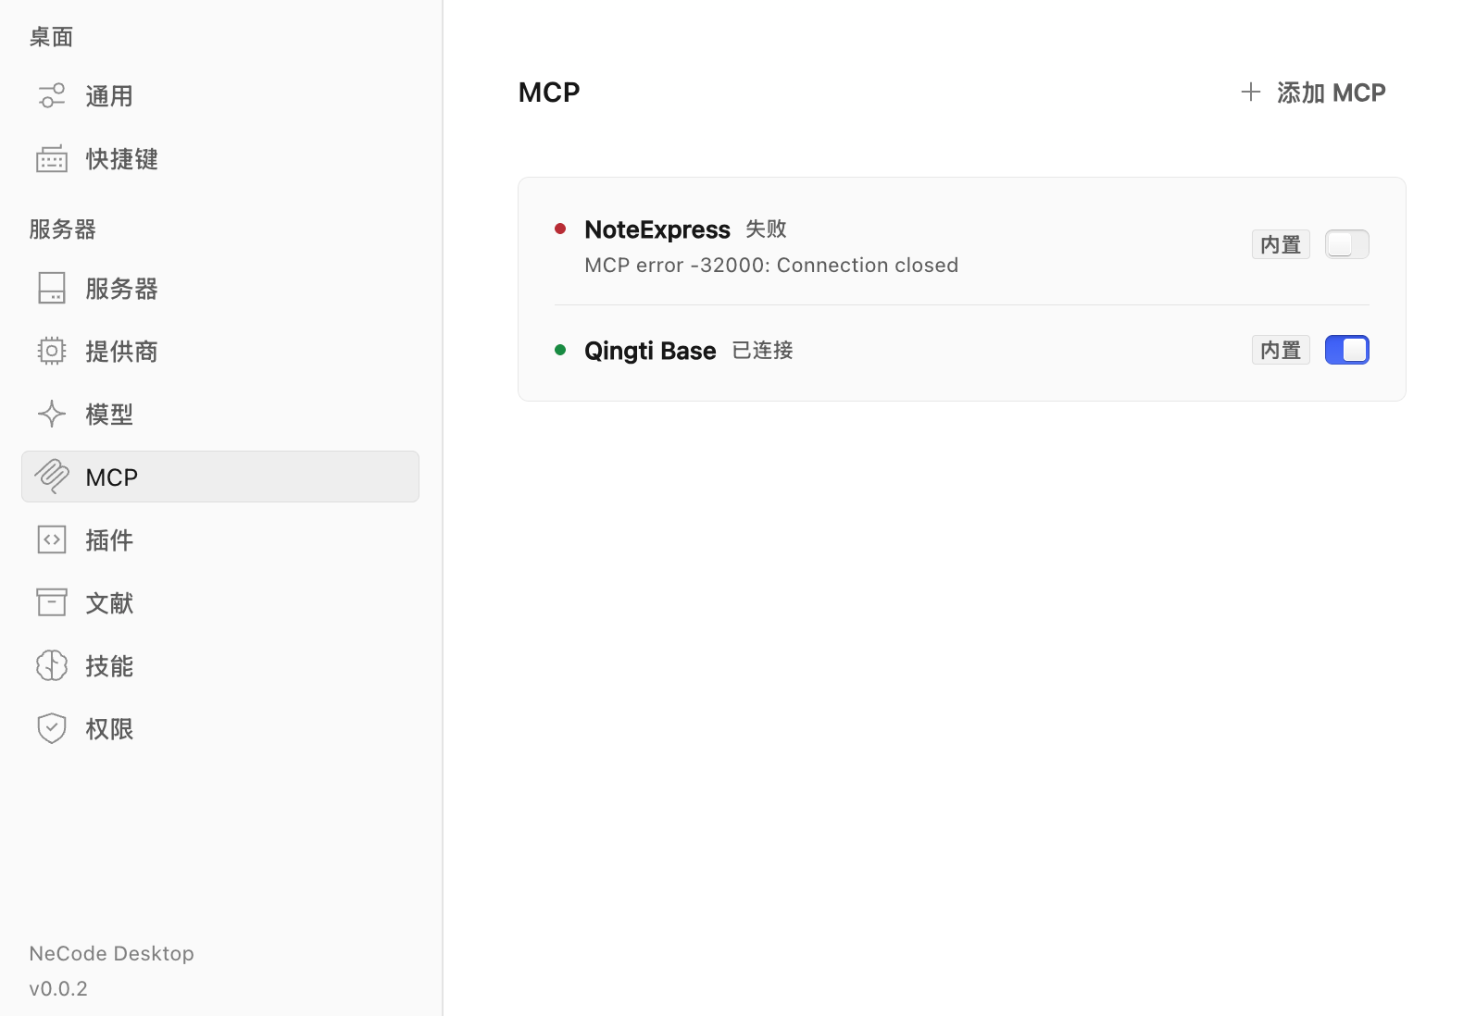This screenshot has width=1476, height=1016.
Task: Click the brain icon for 技能
Action: click(52, 665)
